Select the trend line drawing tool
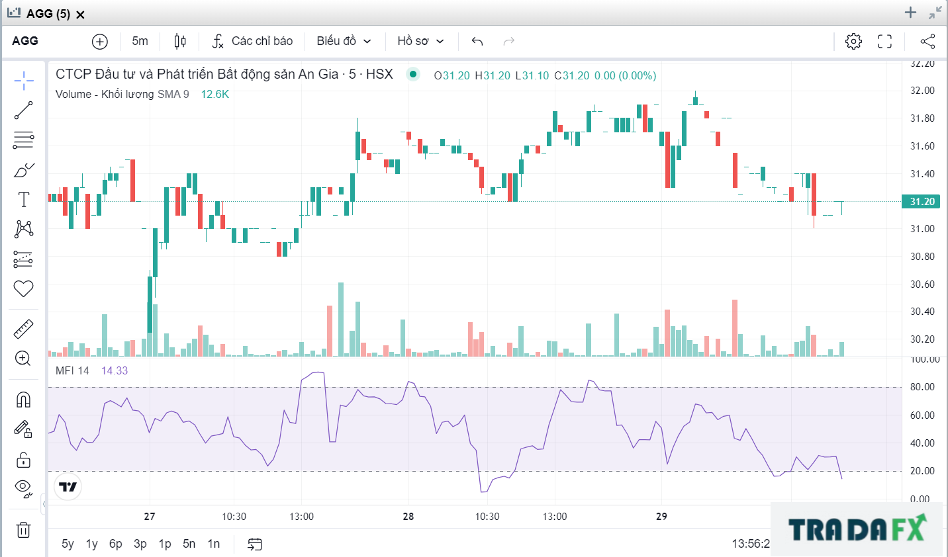 pos(24,110)
